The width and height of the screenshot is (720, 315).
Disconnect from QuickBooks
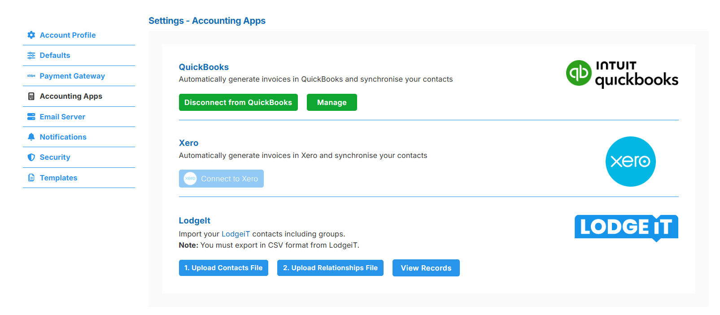point(238,102)
